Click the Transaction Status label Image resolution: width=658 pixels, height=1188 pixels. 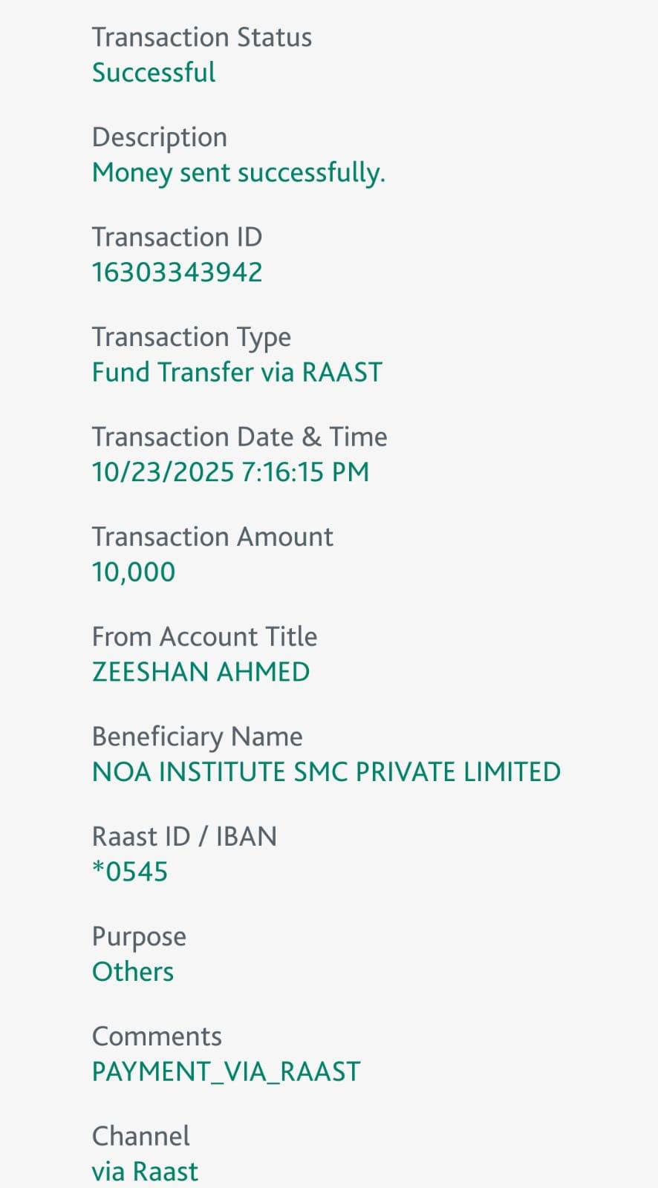click(x=201, y=37)
